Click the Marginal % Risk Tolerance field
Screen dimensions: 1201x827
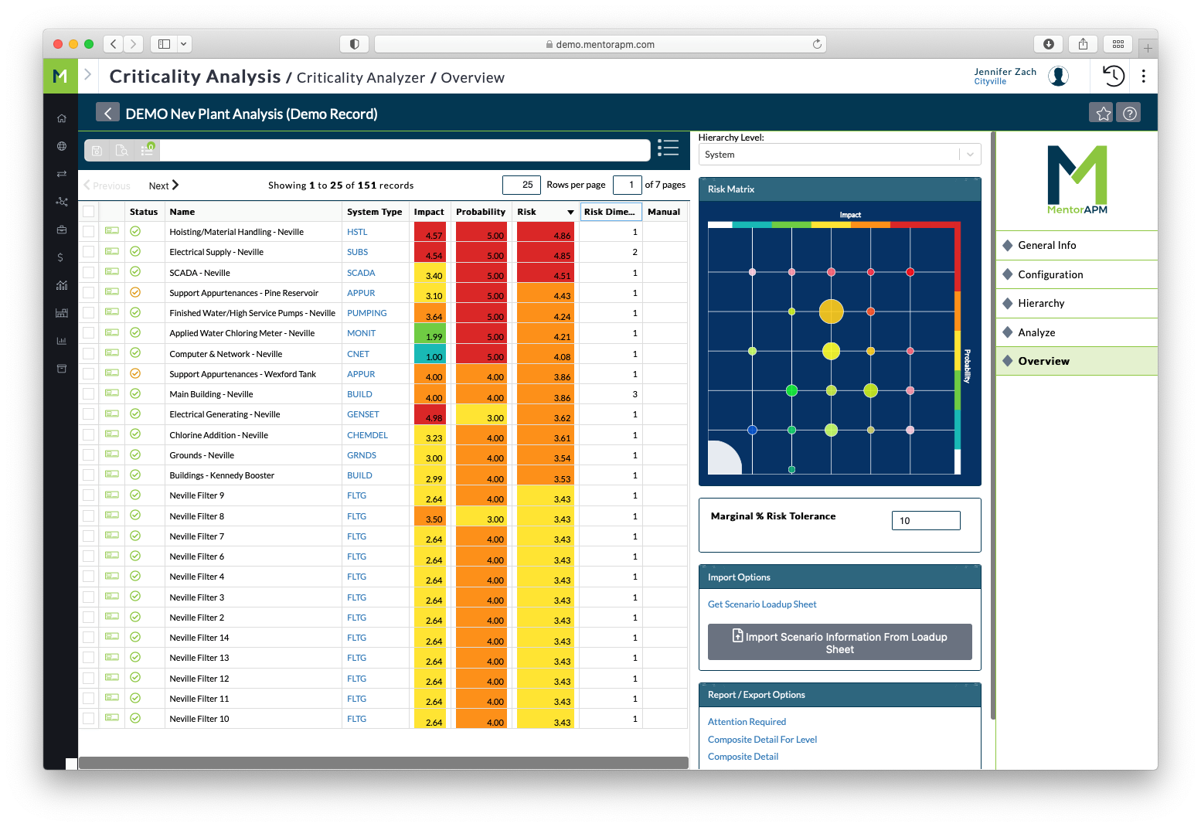coord(925,521)
